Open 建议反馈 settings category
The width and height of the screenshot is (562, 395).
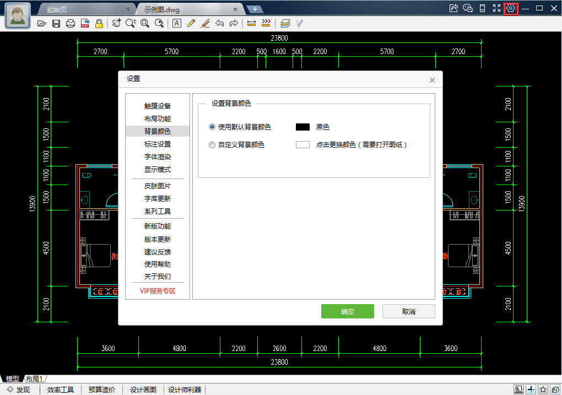point(158,252)
